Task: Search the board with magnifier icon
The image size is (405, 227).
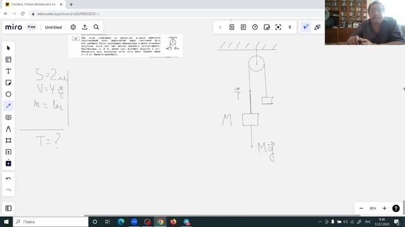Action: click(96, 27)
